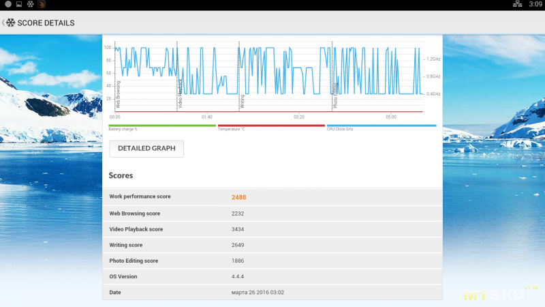Tap the 1886 score value
Viewport: 545px width, 307px height.
click(x=238, y=261)
